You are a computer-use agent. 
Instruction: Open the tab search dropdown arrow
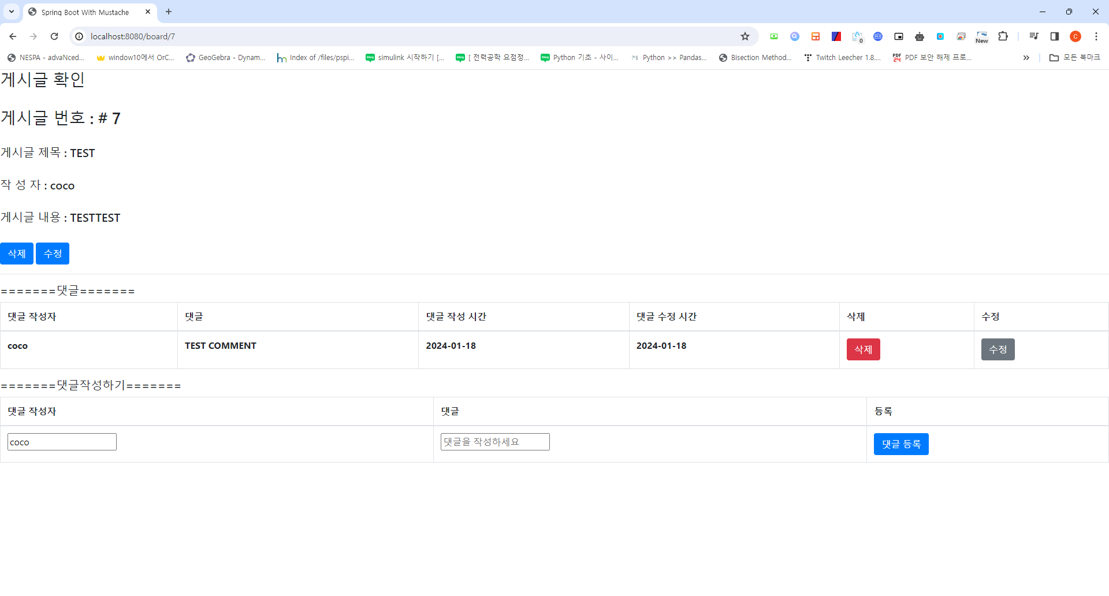tap(12, 12)
